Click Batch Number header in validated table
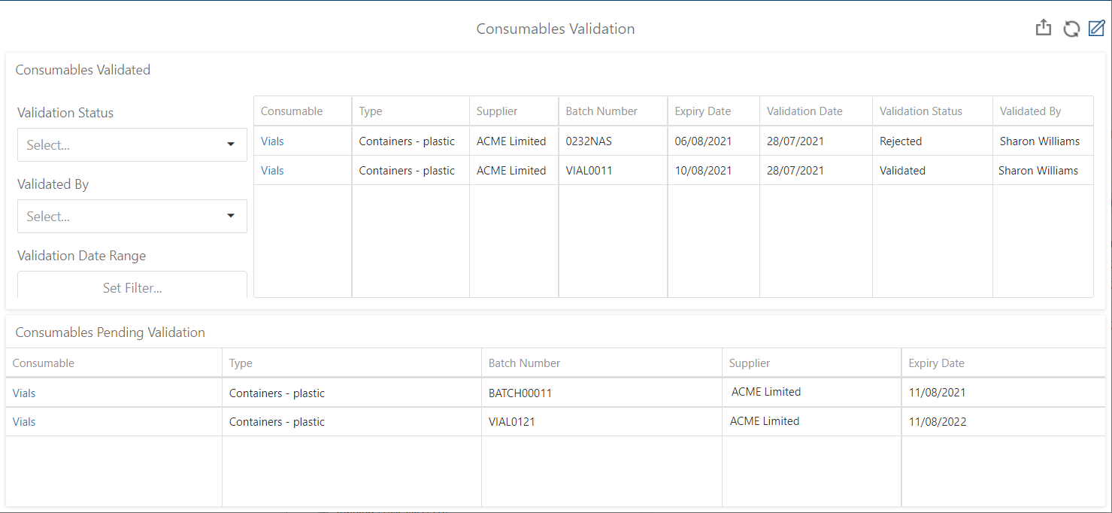 pos(601,111)
